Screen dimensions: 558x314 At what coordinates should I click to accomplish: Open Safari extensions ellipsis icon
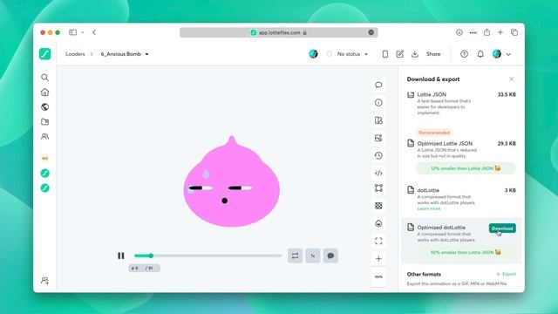(x=473, y=32)
